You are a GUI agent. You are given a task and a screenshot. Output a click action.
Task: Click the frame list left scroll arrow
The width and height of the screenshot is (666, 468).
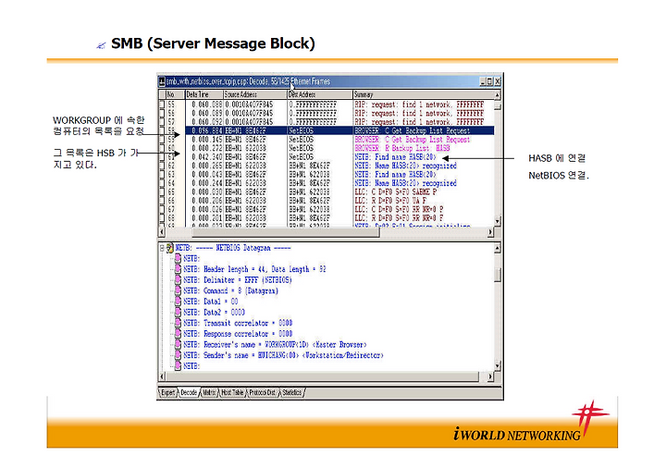click(161, 232)
